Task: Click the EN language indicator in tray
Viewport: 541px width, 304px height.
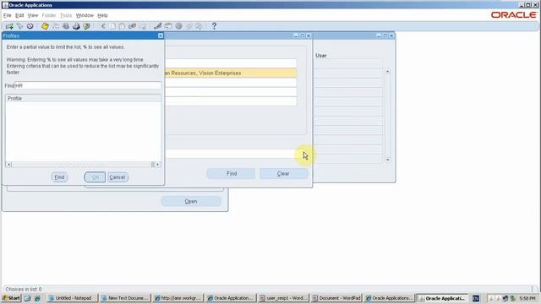Action: (476, 298)
